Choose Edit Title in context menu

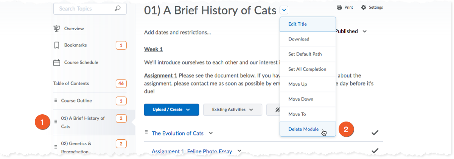(x=308, y=24)
